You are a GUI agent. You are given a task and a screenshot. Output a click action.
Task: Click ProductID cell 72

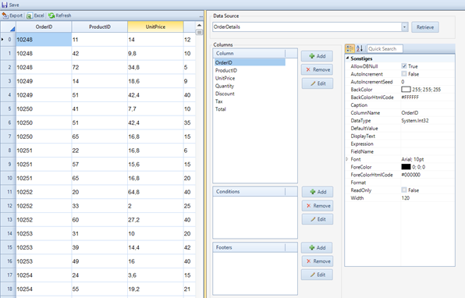pos(100,67)
